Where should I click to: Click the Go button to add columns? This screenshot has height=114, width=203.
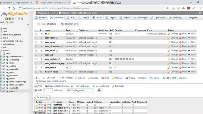pos(100,90)
